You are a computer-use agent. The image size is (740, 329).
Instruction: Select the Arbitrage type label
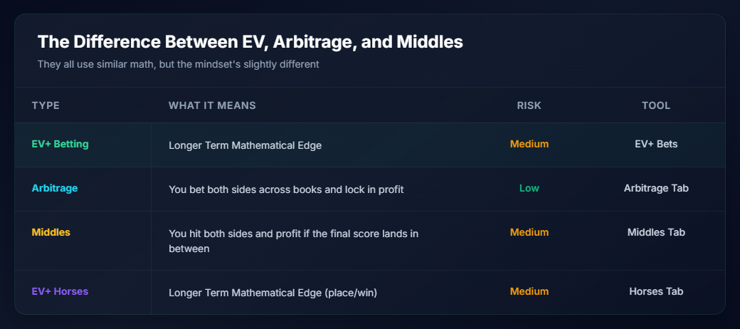point(55,189)
